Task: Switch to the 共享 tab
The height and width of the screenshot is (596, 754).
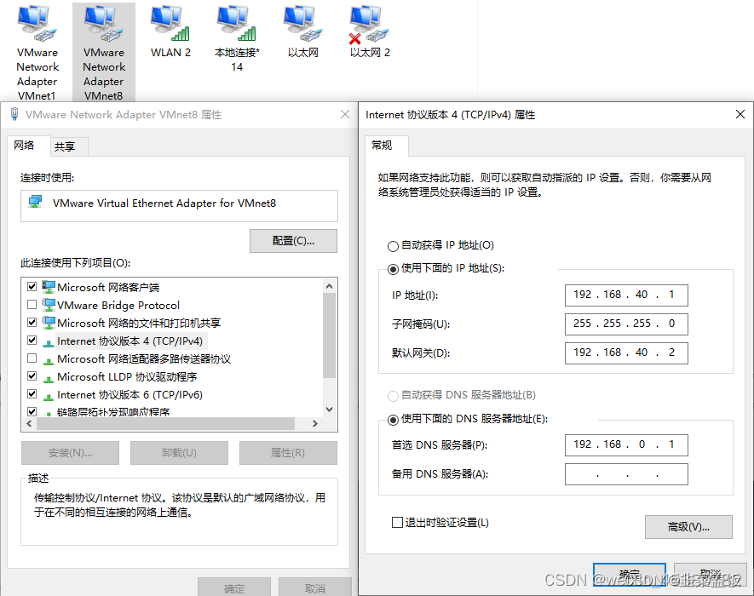Action: click(x=69, y=147)
